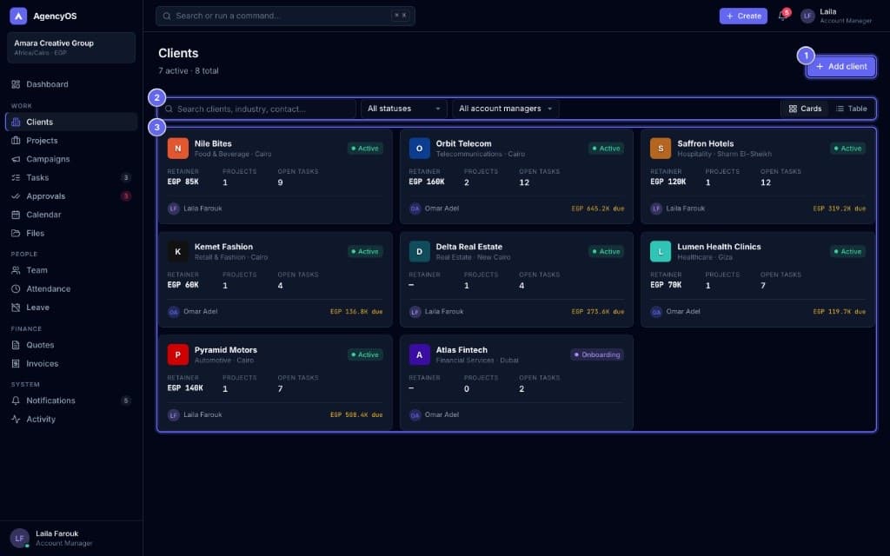Open the Nile Bites client card
This screenshot has height=556, width=890.
[276, 176]
